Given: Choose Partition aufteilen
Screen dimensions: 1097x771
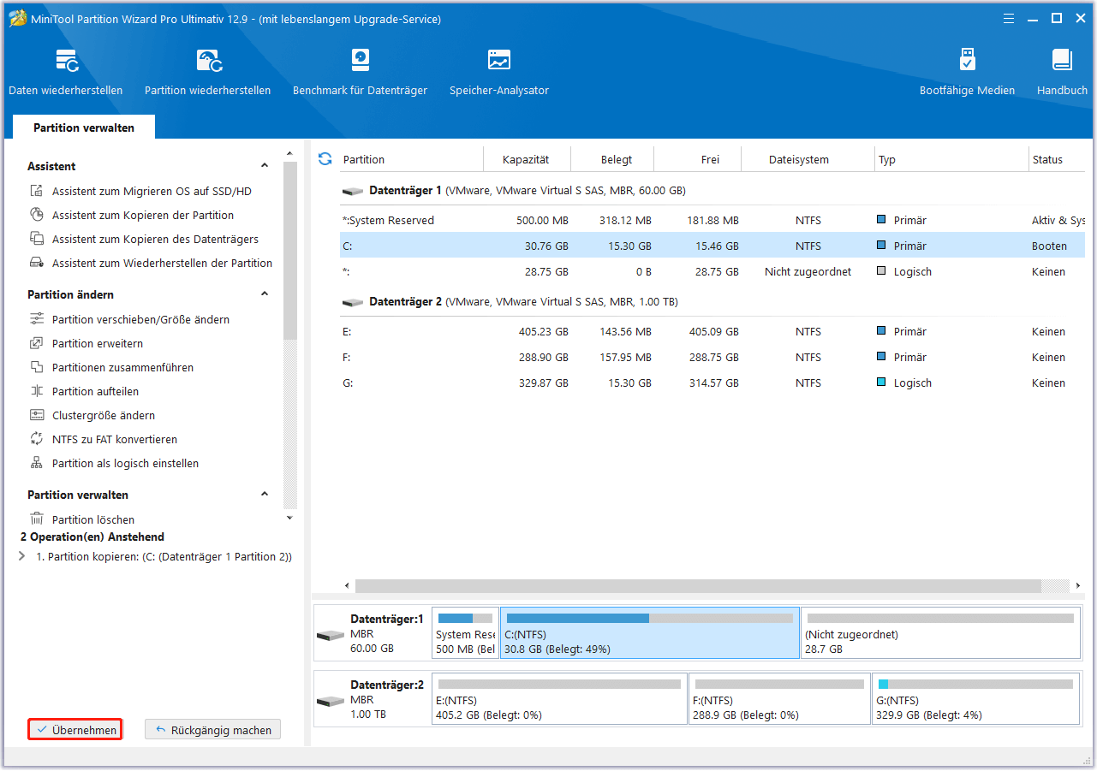Looking at the screenshot, I should (x=95, y=392).
